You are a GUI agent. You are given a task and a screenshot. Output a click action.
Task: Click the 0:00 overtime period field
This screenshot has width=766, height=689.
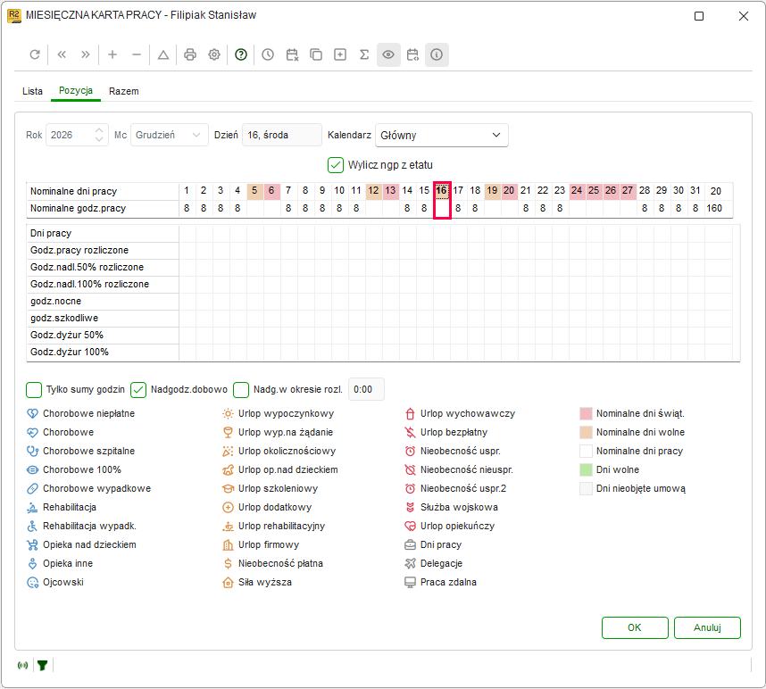coord(366,390)
